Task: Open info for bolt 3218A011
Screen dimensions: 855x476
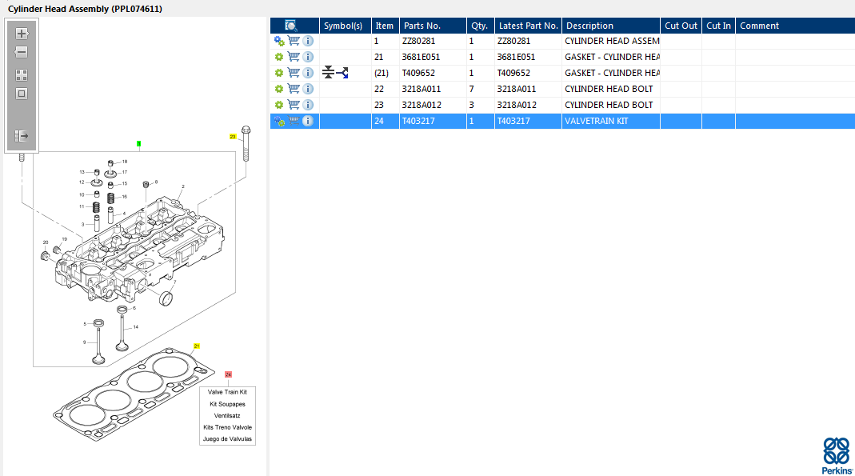Action: (308, 88)
